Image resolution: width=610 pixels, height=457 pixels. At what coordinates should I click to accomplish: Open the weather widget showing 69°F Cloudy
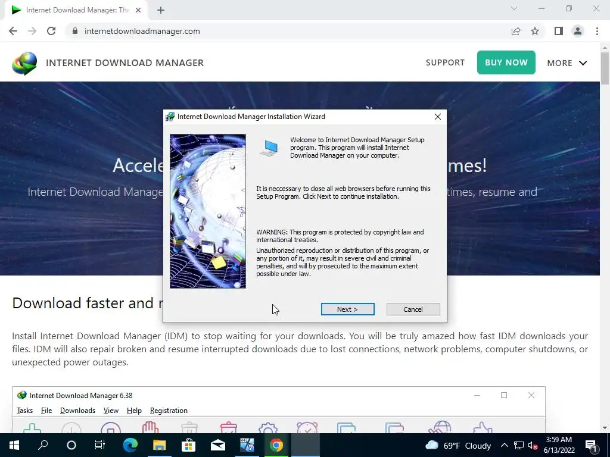click(458, 445)
